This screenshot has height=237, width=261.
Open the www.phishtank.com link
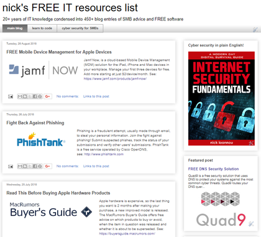point(104,154)
